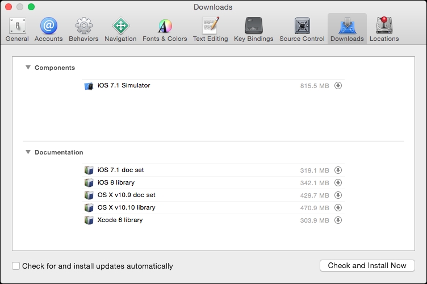Select the OS X v10.10 library text
The width and height of the screenshot is (427, 284).
coord(127,208)
